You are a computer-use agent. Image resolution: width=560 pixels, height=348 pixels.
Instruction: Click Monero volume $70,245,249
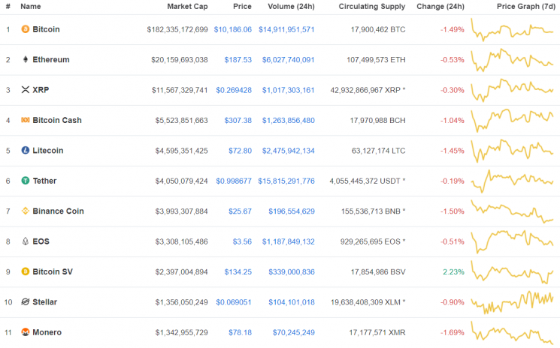294,332
